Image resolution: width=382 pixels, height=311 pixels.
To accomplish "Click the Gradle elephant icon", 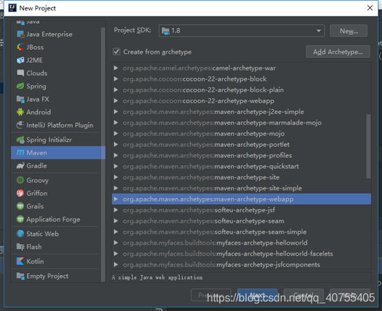I will pyautogui.click(x=21, y=165).
